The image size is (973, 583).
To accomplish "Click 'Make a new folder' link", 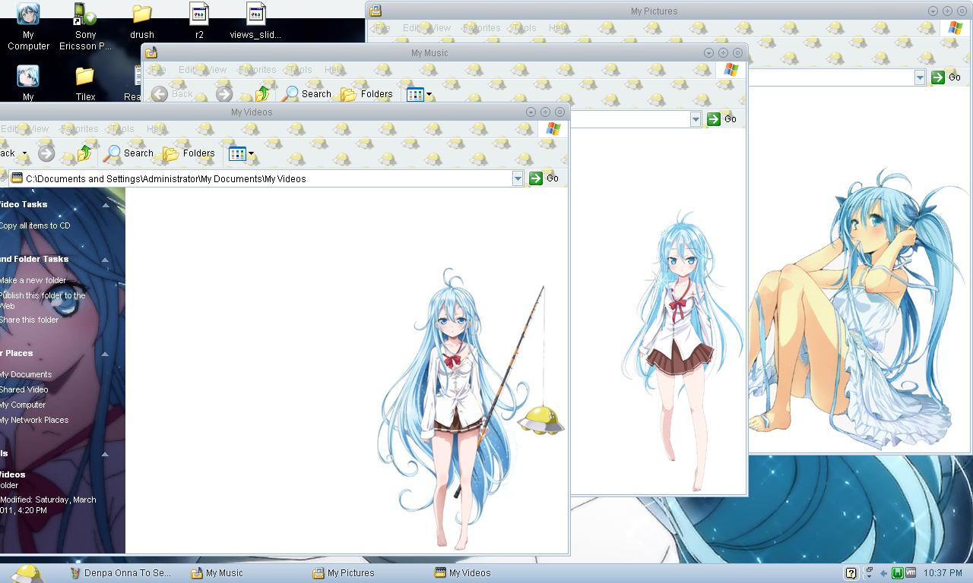I will pos(33,280).
